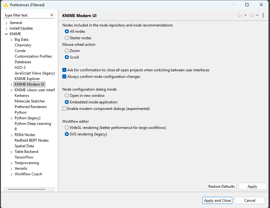
Task: Clear the filter text with X icon
Action: click(52, 15)
